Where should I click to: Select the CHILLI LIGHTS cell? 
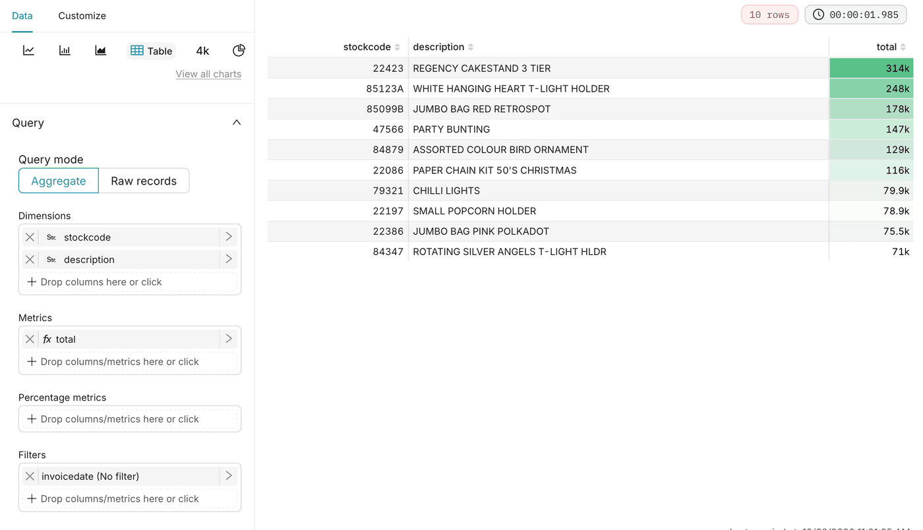618,191
